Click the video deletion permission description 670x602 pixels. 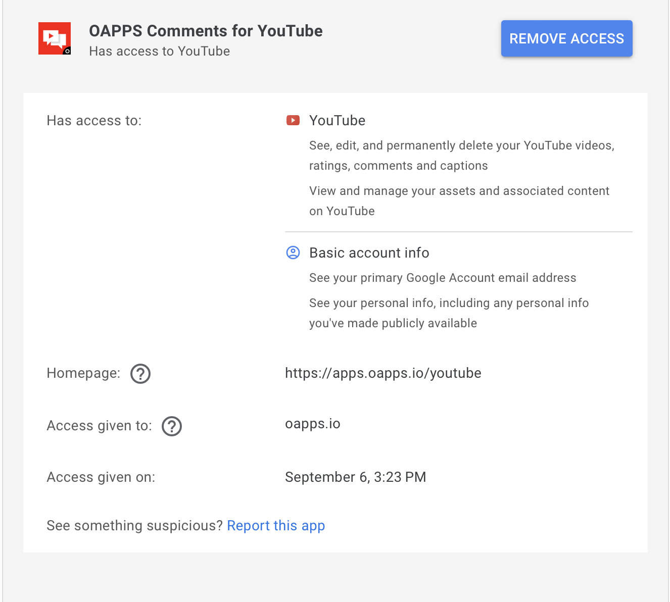(x=461, y=155)
